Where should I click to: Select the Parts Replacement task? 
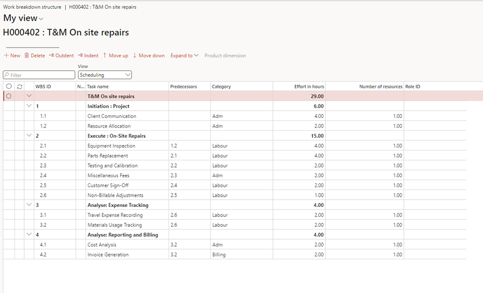(107, 156)
